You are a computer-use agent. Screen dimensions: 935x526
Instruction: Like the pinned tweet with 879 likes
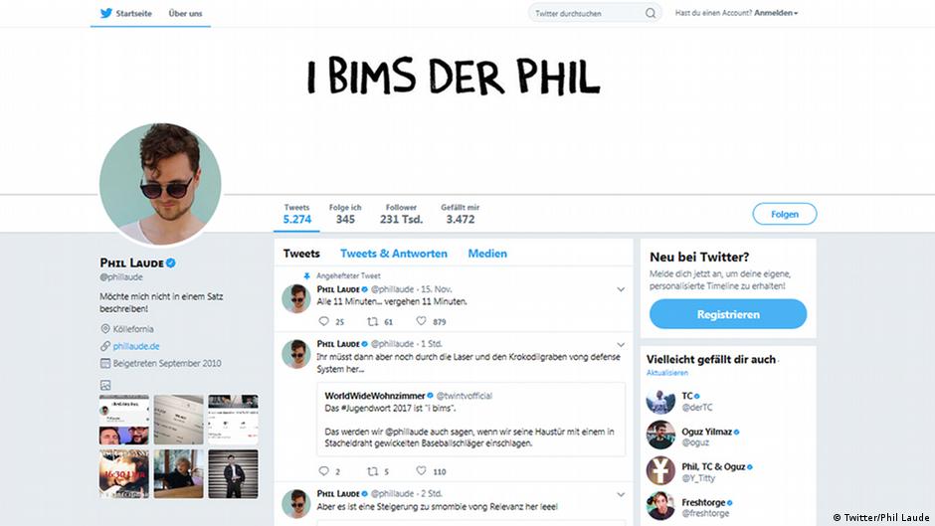pyautogui.click(x=421, y=321)
